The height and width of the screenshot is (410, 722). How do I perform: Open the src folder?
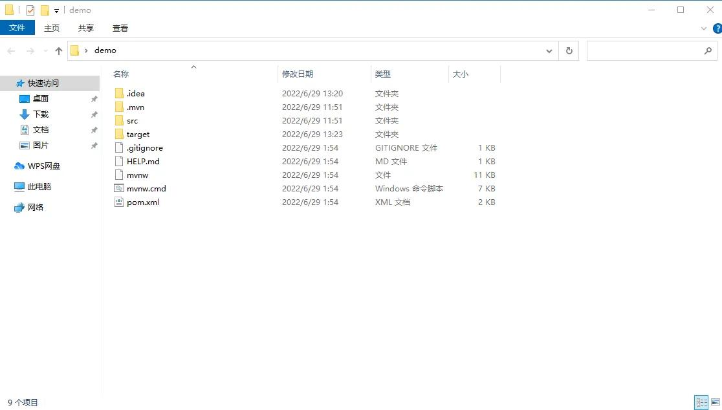pos(131,120)
